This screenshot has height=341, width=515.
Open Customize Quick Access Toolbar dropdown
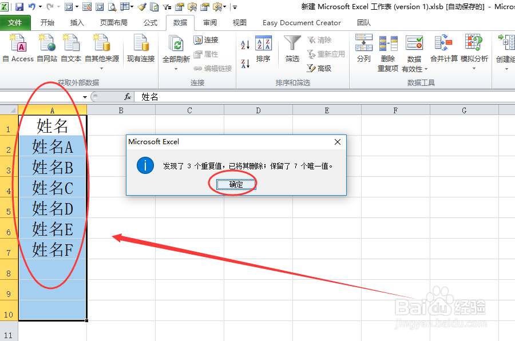235,7
